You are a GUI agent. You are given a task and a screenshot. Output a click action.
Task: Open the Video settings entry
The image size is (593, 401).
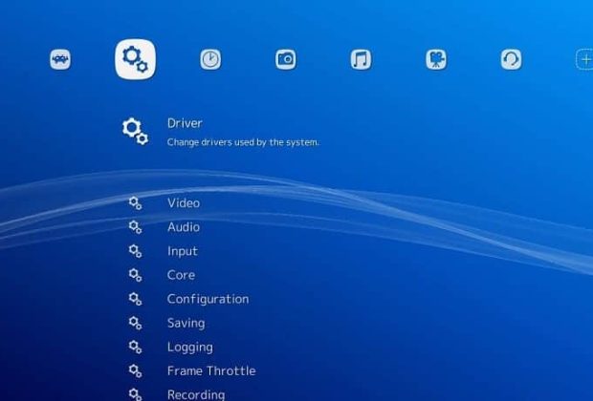coord(184,203)
